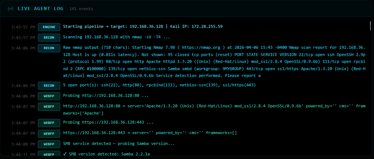
Task: Click the green check mark before SMB version
Action: point(65,154)
